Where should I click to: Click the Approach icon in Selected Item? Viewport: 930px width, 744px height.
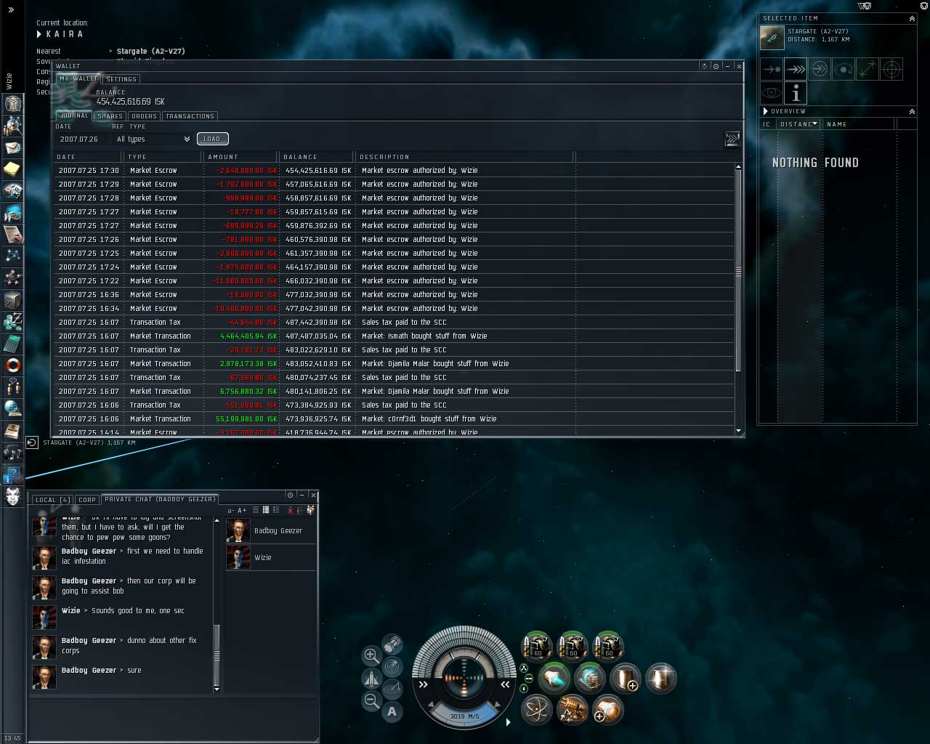pyautogui.click(x=772, y=69)
